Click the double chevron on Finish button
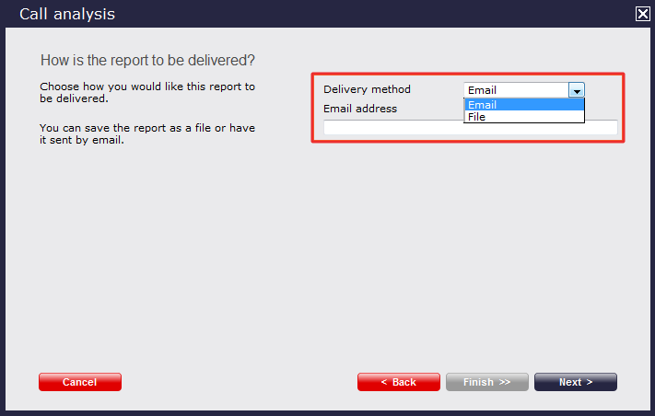The width and height of the screenshot is (655, 416). click(505, 382)
